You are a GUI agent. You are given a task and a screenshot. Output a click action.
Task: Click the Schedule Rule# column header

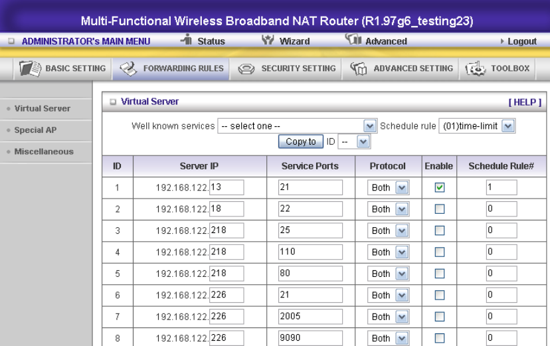[502, 166]
